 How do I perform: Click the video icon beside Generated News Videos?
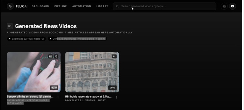pos(10,26)
